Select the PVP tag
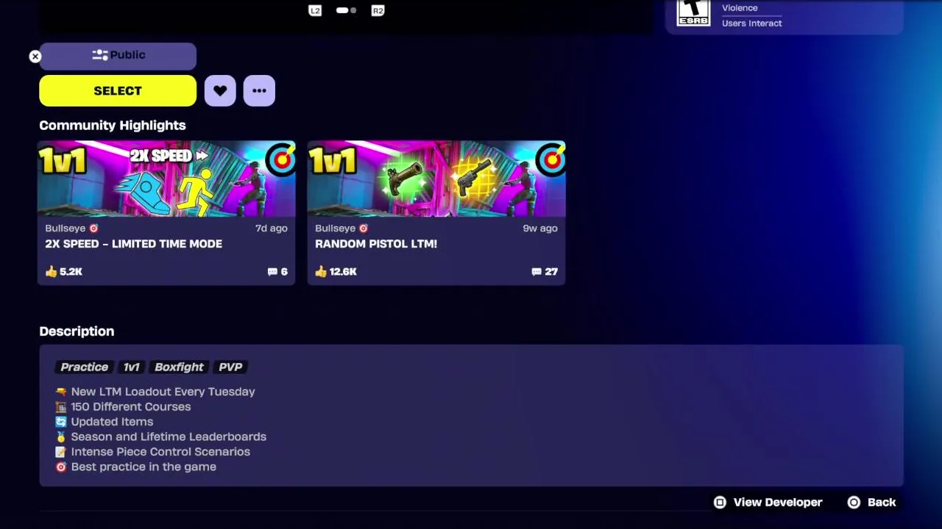This screenshot has width=942, height=529. (230, 367)
